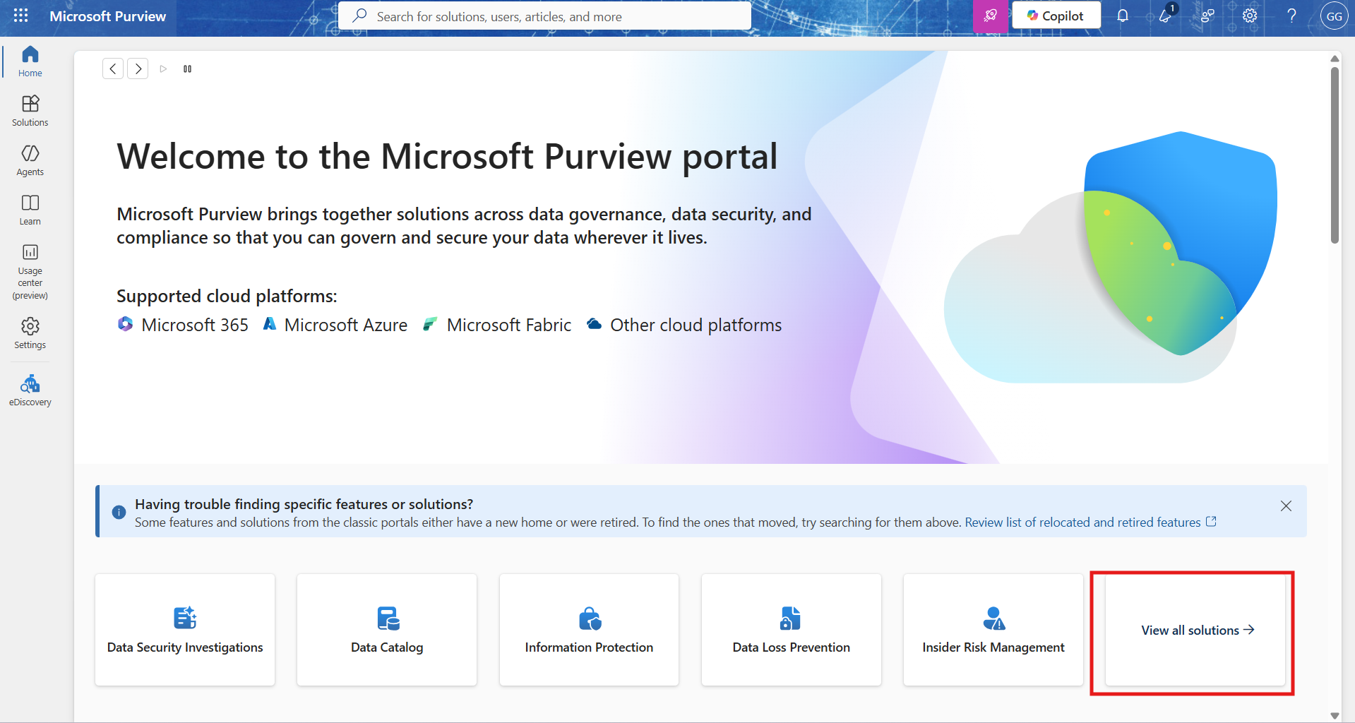Image resolution: width=1355 pixels, height=723 pixels.
Task: Click the Microsoft Purview title
Action: (107, 16)
